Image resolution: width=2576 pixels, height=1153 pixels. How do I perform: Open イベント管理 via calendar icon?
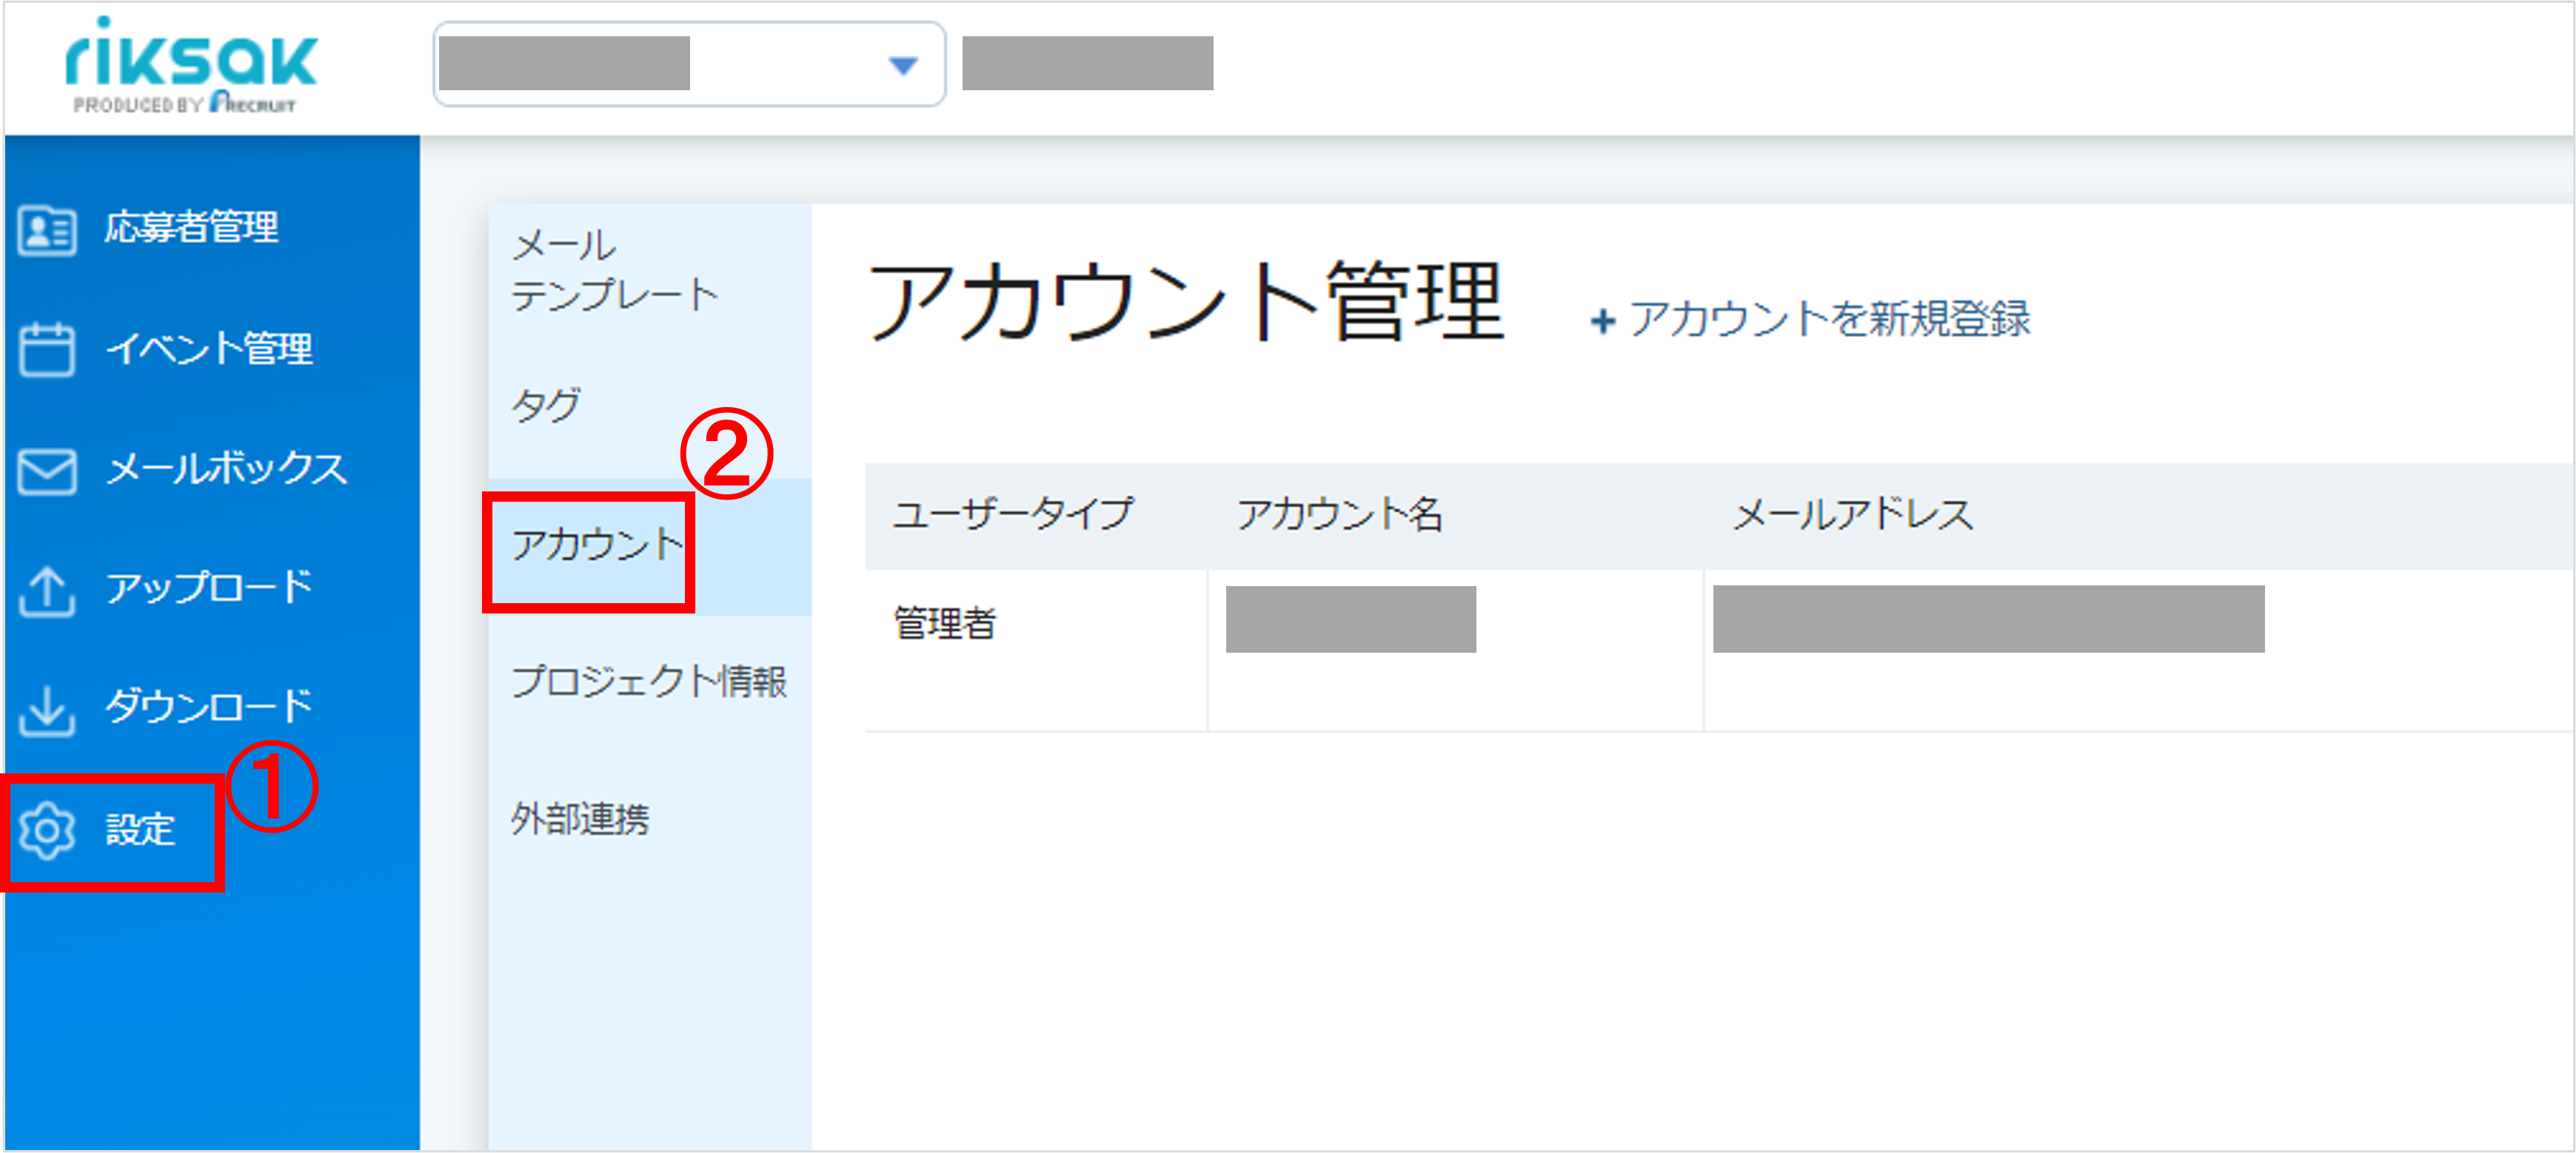pyautogui.click(x=47, y=352)
